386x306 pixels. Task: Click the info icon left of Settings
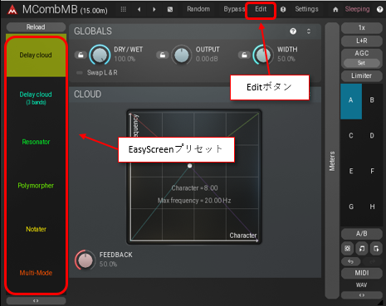click(283, 9)
